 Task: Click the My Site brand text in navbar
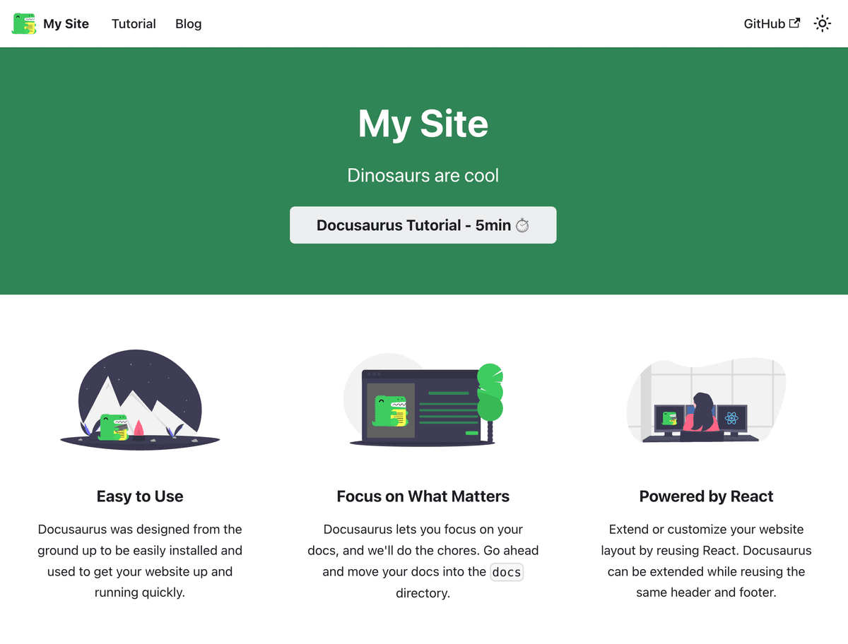(66, 23)
